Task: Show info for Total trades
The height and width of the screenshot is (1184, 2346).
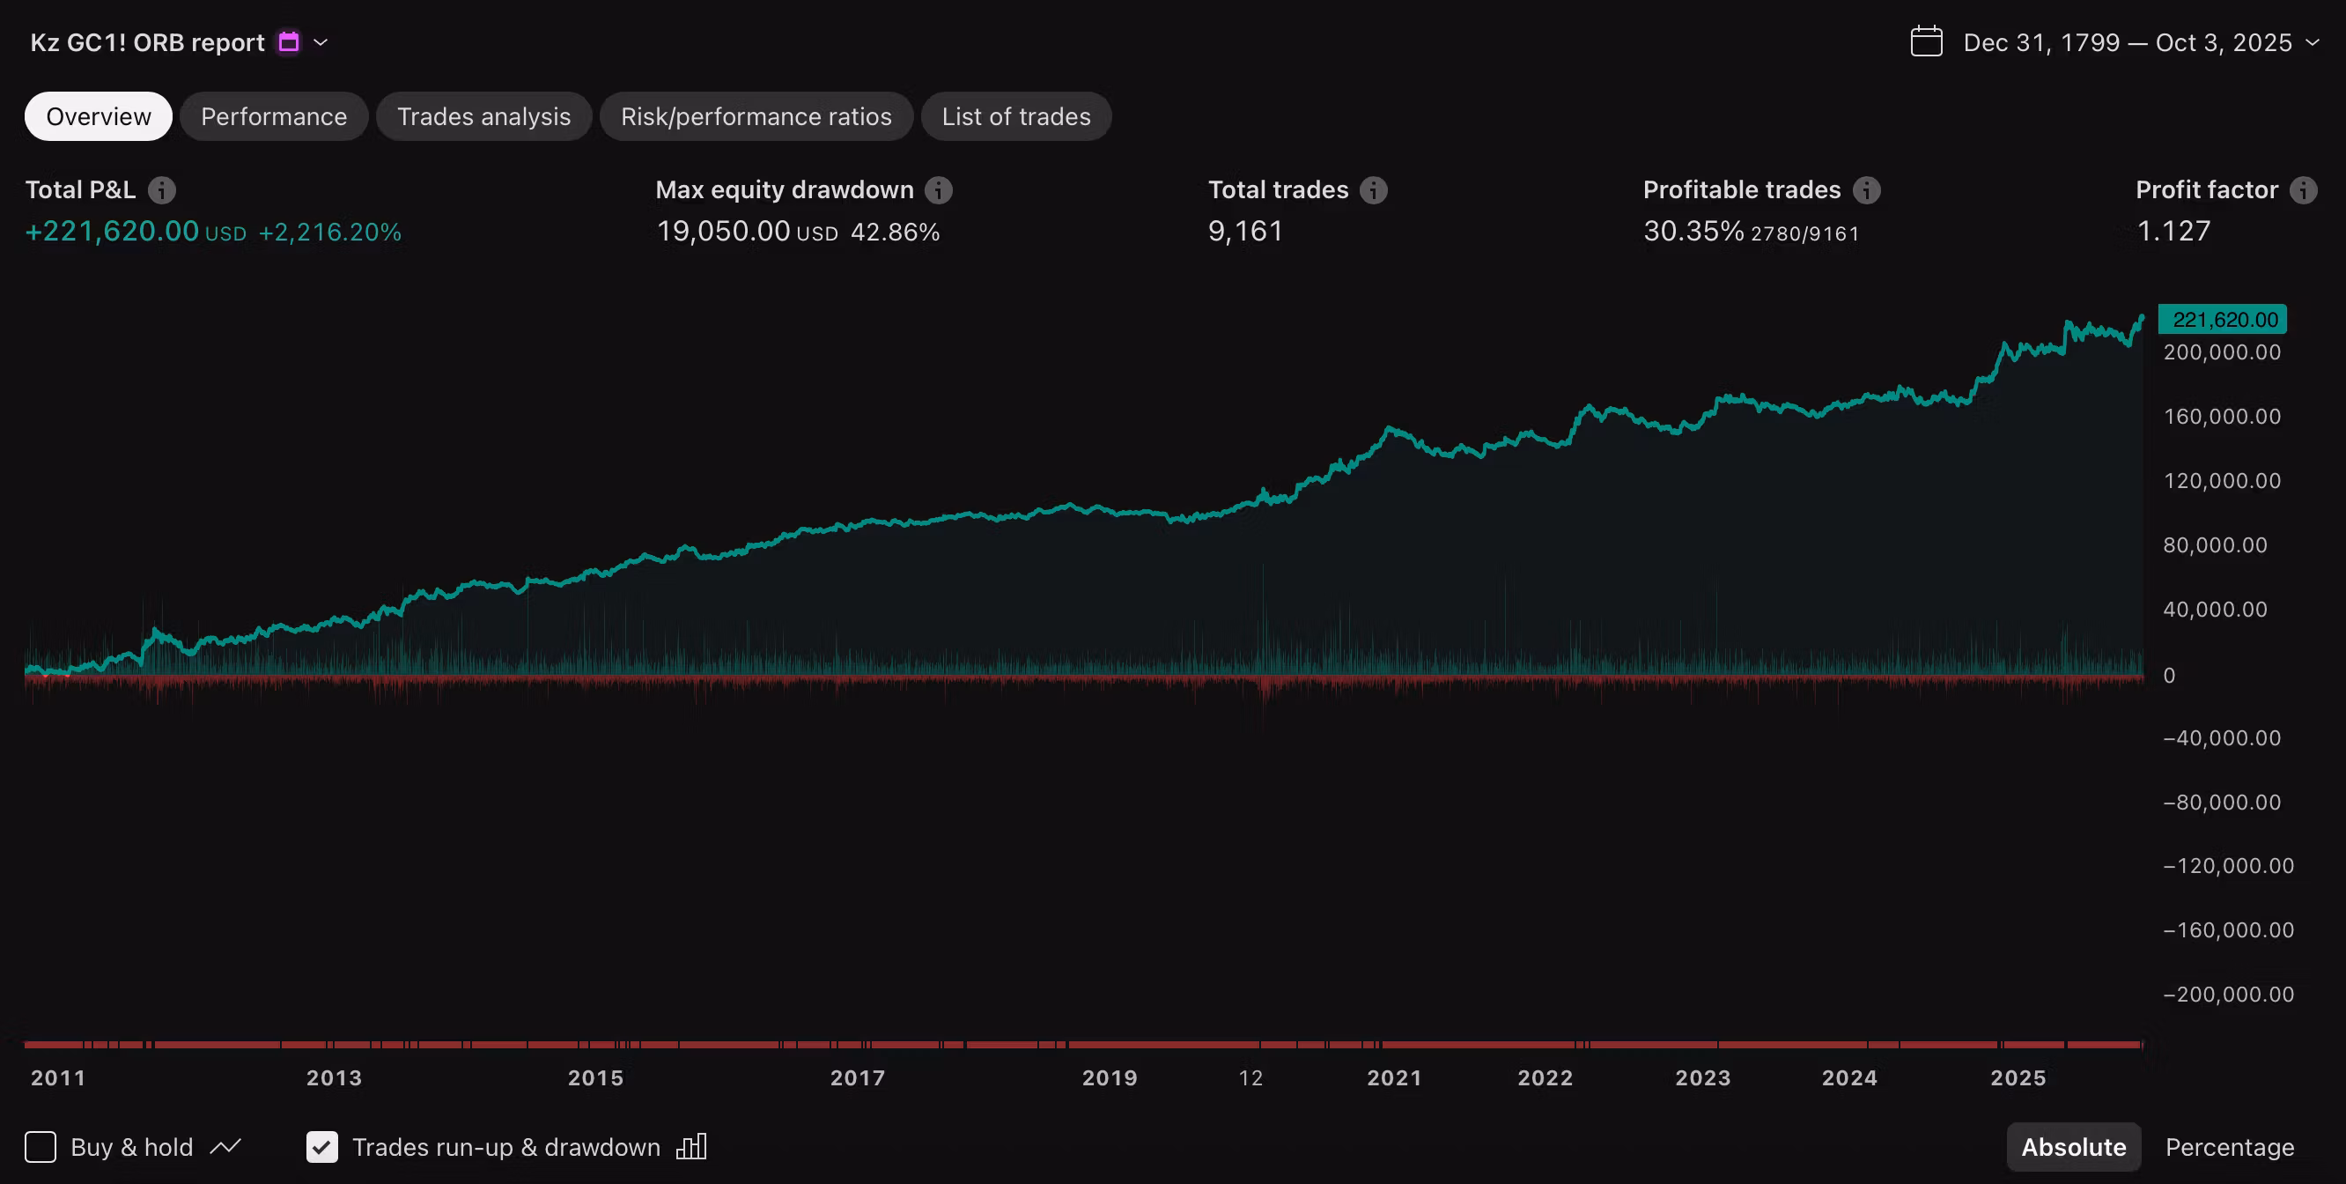Action: pos(1374,190)
